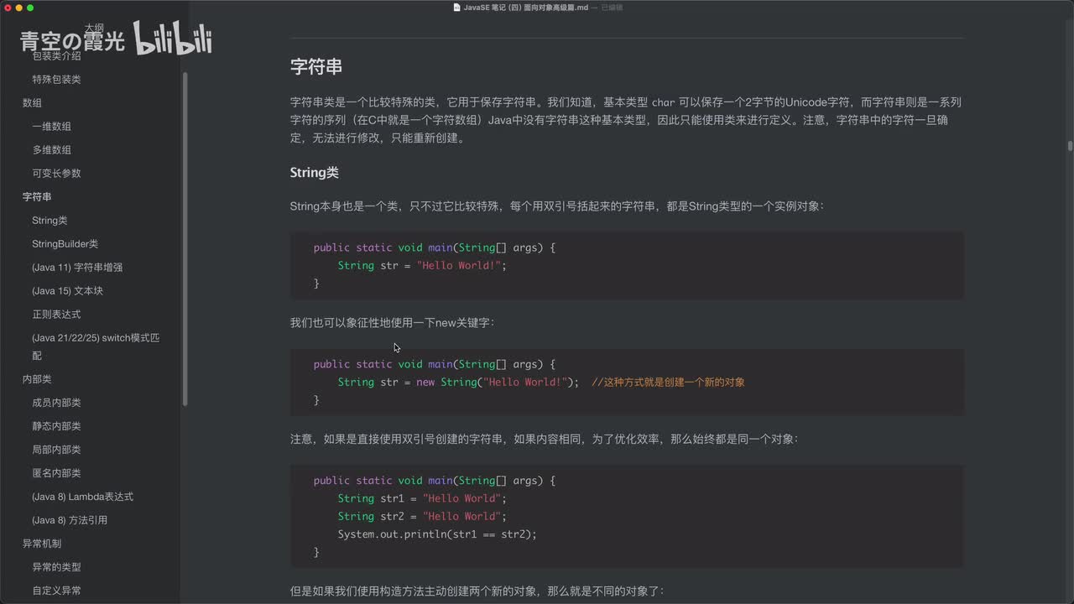Select the 内部类 outline heading
The width and height of the screenshot is (1074, 604).
37,379
